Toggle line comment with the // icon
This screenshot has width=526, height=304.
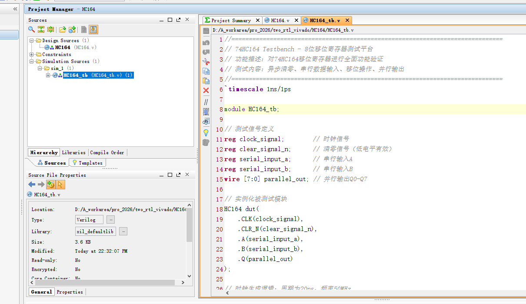click(206, 102)
